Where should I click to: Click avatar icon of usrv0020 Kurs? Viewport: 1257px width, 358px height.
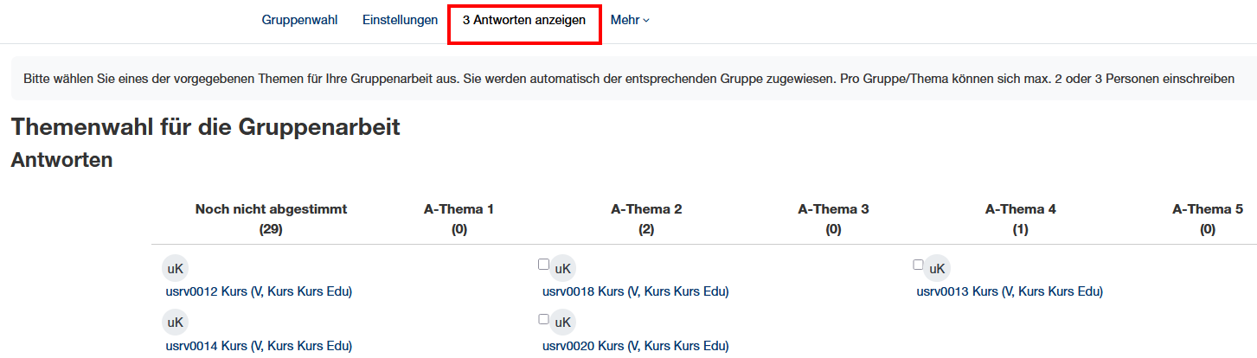(x=563, y=323)
